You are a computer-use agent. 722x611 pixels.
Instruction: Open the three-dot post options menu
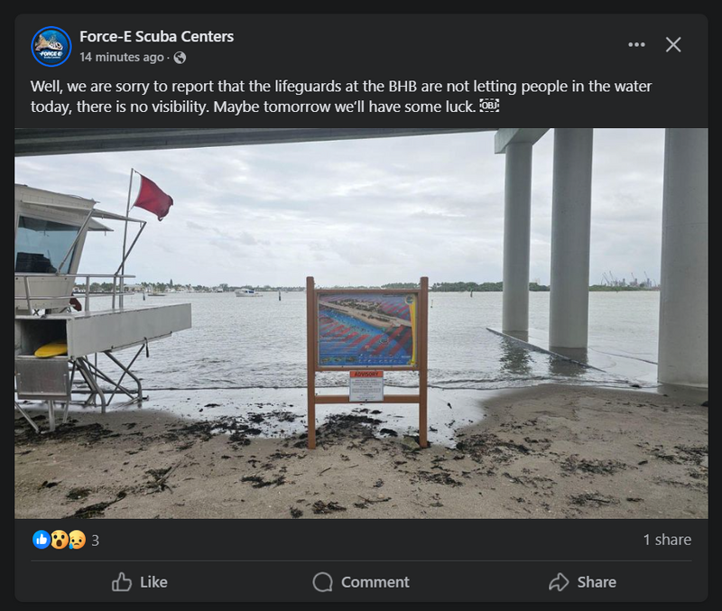[x=636, y=44]
